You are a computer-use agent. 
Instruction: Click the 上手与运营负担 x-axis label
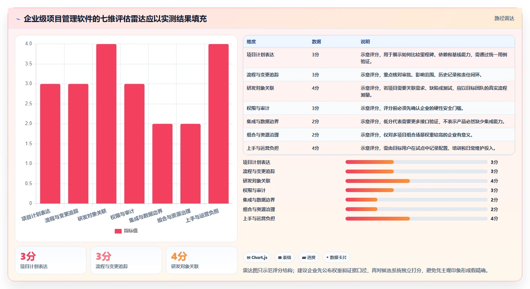202,216
